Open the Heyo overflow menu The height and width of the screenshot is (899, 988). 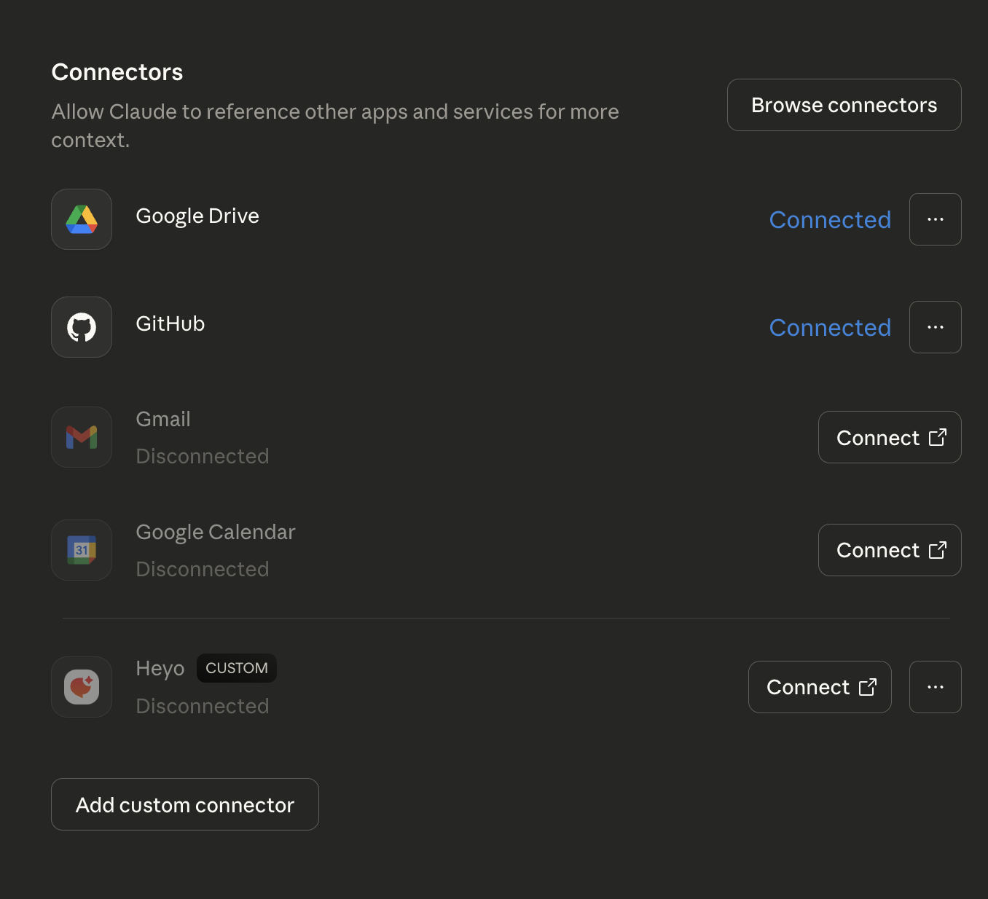point(936,686)
